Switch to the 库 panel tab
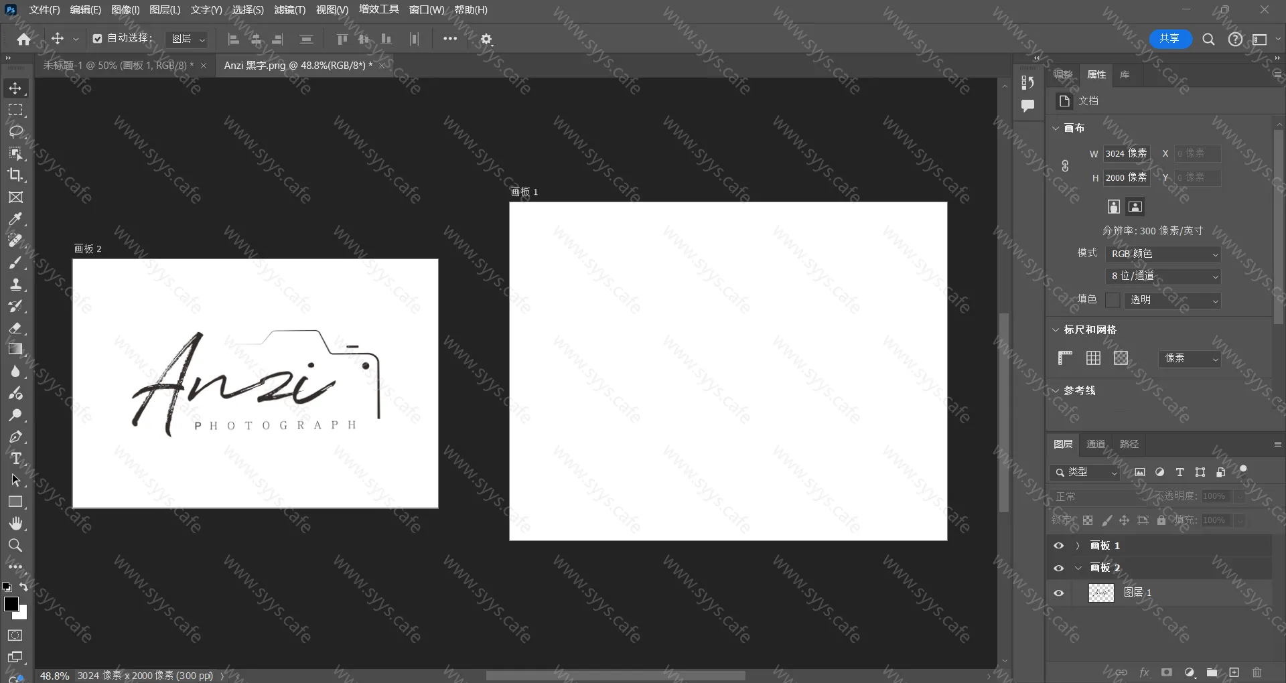The image size is (1286, 683). 1125,74
